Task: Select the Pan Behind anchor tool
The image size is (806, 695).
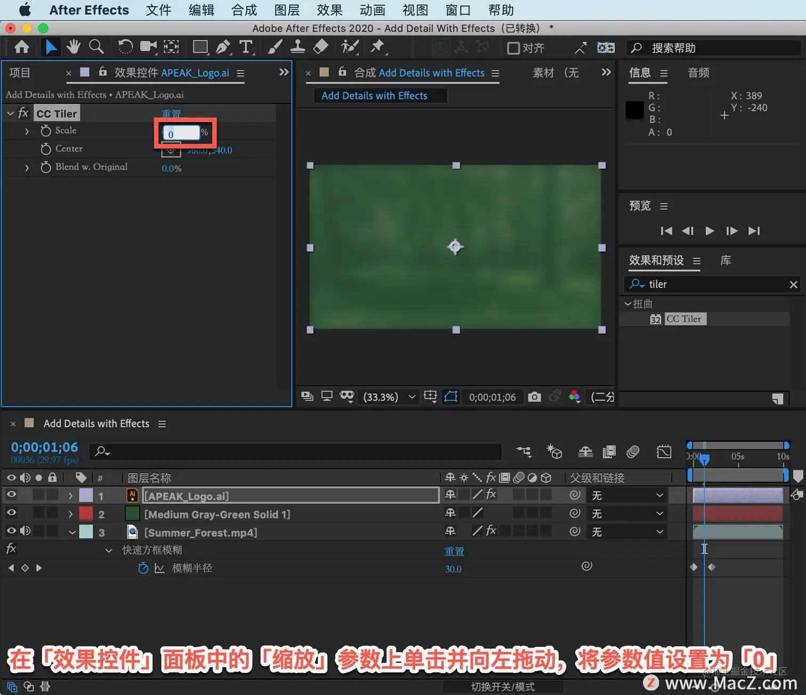Action: [x=171, y=47]
